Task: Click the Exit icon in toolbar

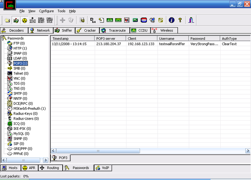Action: point(191,20)
